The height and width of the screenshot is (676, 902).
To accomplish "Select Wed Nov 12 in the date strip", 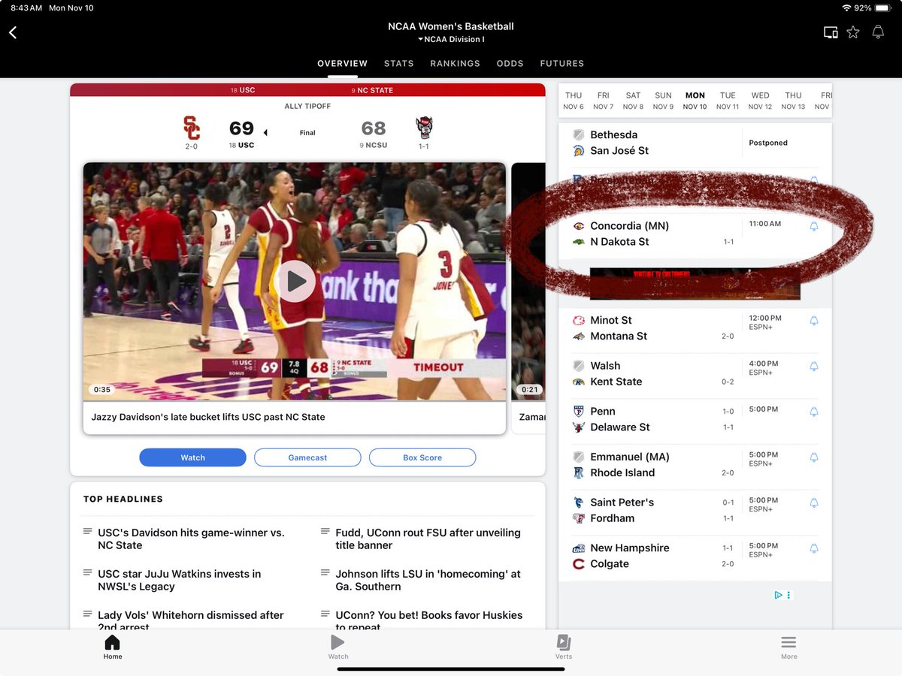I will (x=760, y=101).
